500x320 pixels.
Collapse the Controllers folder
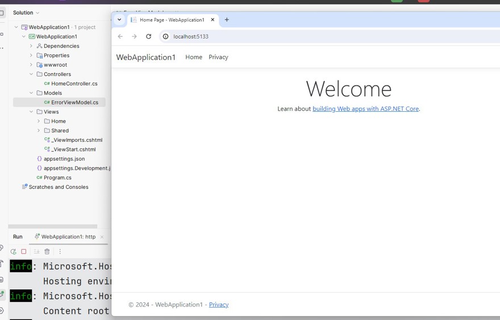[31, 74]
